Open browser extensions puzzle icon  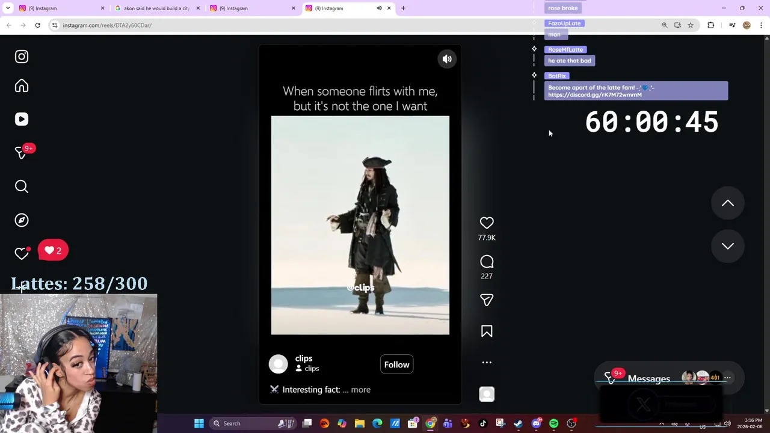[x=710, y=25]
